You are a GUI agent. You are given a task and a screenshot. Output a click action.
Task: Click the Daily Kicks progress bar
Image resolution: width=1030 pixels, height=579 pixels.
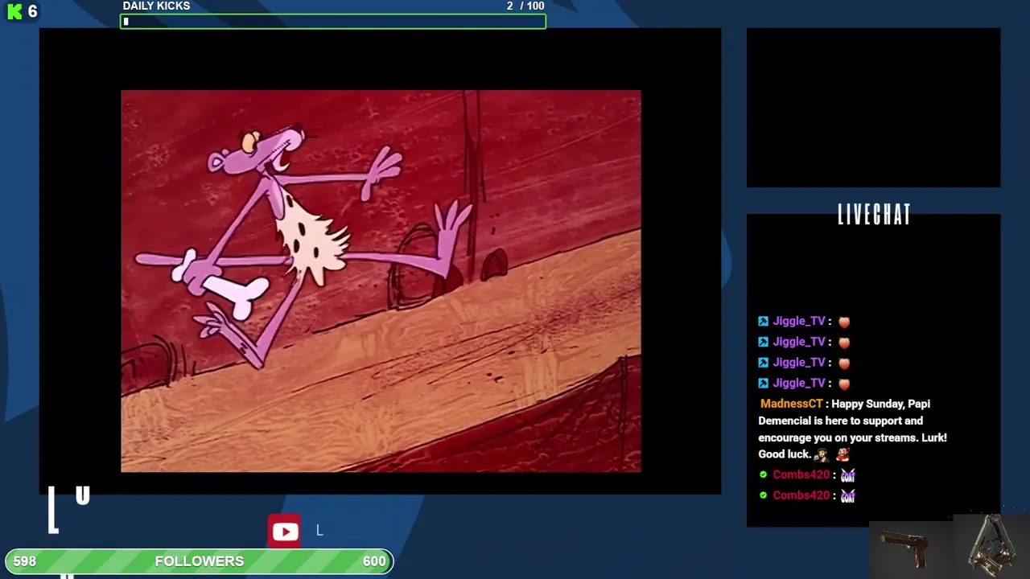[x=333, y=22]
